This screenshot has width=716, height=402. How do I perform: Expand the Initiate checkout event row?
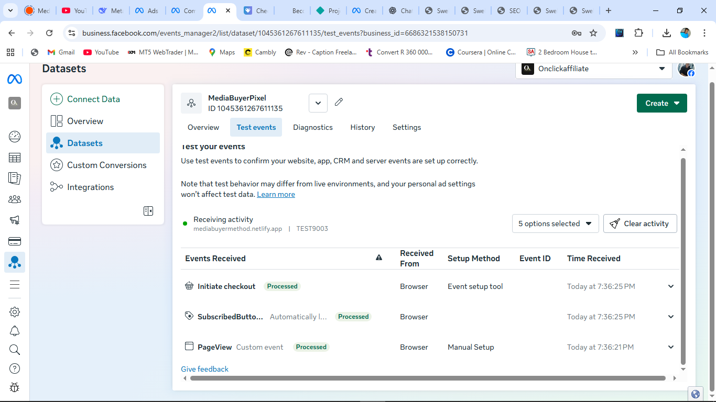pyautogui.click(x=671, y=286)
